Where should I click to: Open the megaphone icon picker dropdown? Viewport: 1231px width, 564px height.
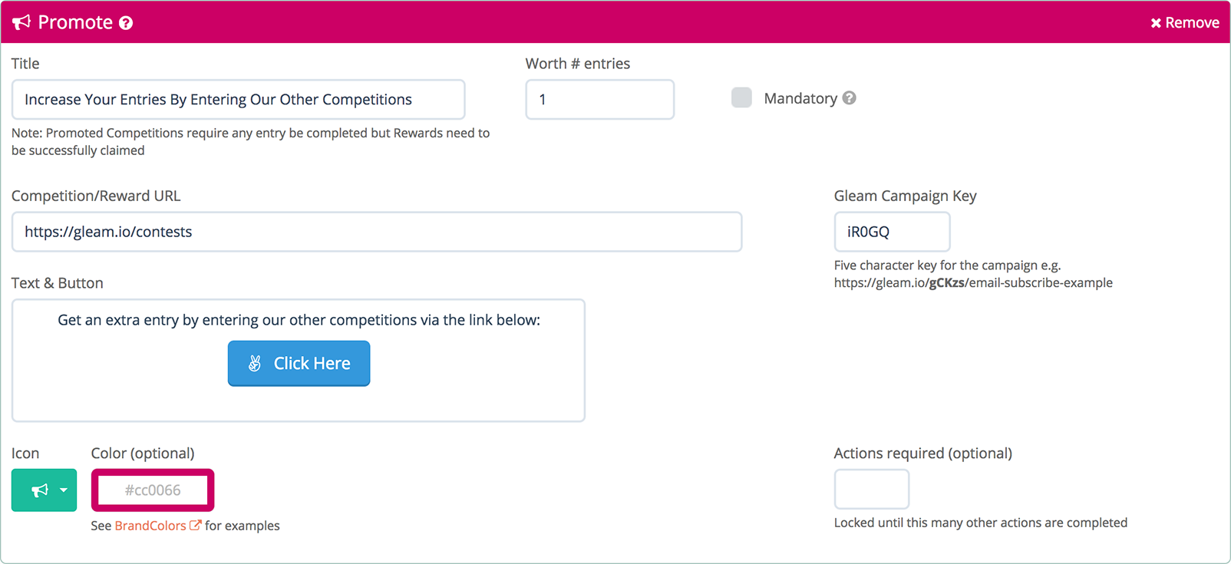(x=44, y=490)
